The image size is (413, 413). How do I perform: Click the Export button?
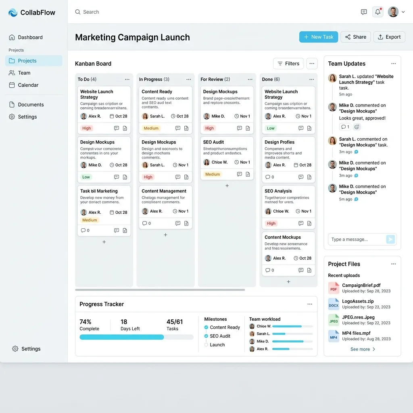pyautogui.click(x=389, y=37)
